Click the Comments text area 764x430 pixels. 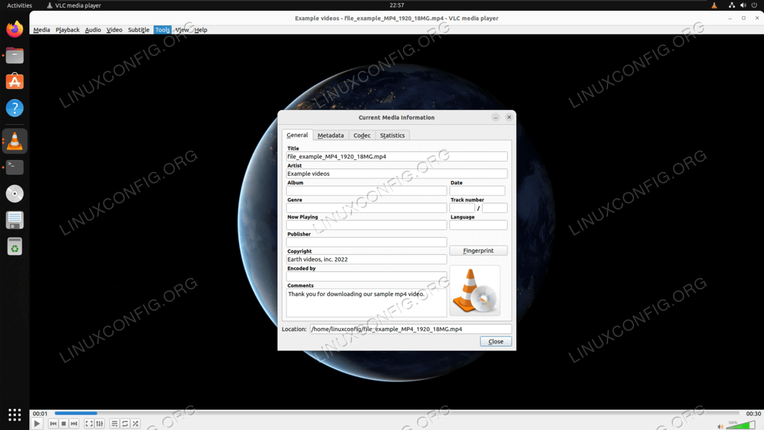point(367,303)
